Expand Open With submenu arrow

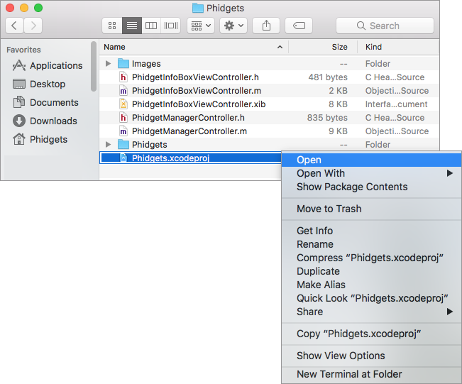(450, 173)
